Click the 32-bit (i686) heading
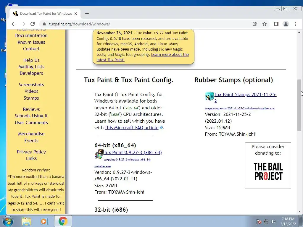303x227 pixels. [111, 210]
